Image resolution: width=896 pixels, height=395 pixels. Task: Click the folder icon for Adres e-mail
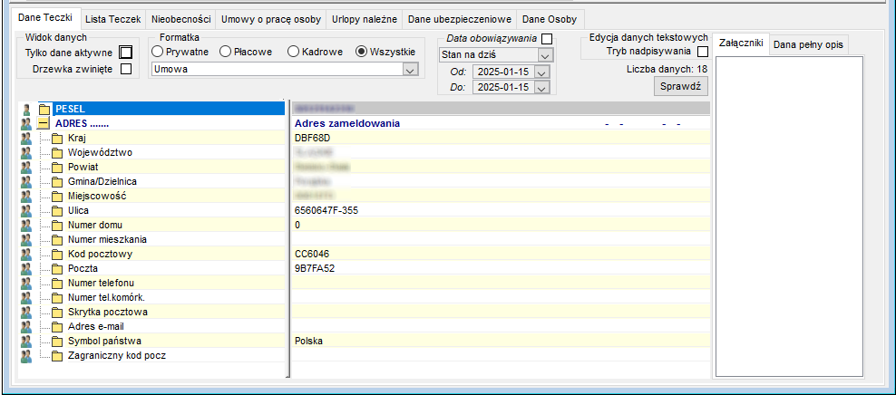point(56,327)
